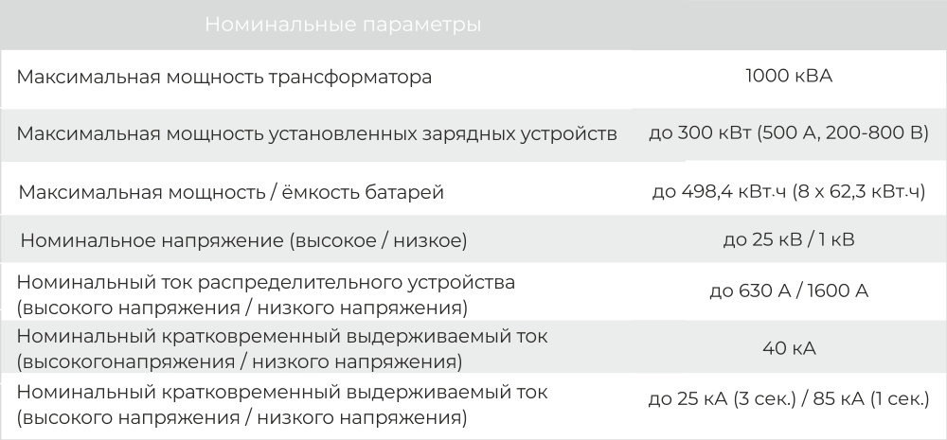
Task: Select 'Максимальная мощность / ёмкость батарей' label
Action: pyautogui.click(x=231, y=192)
